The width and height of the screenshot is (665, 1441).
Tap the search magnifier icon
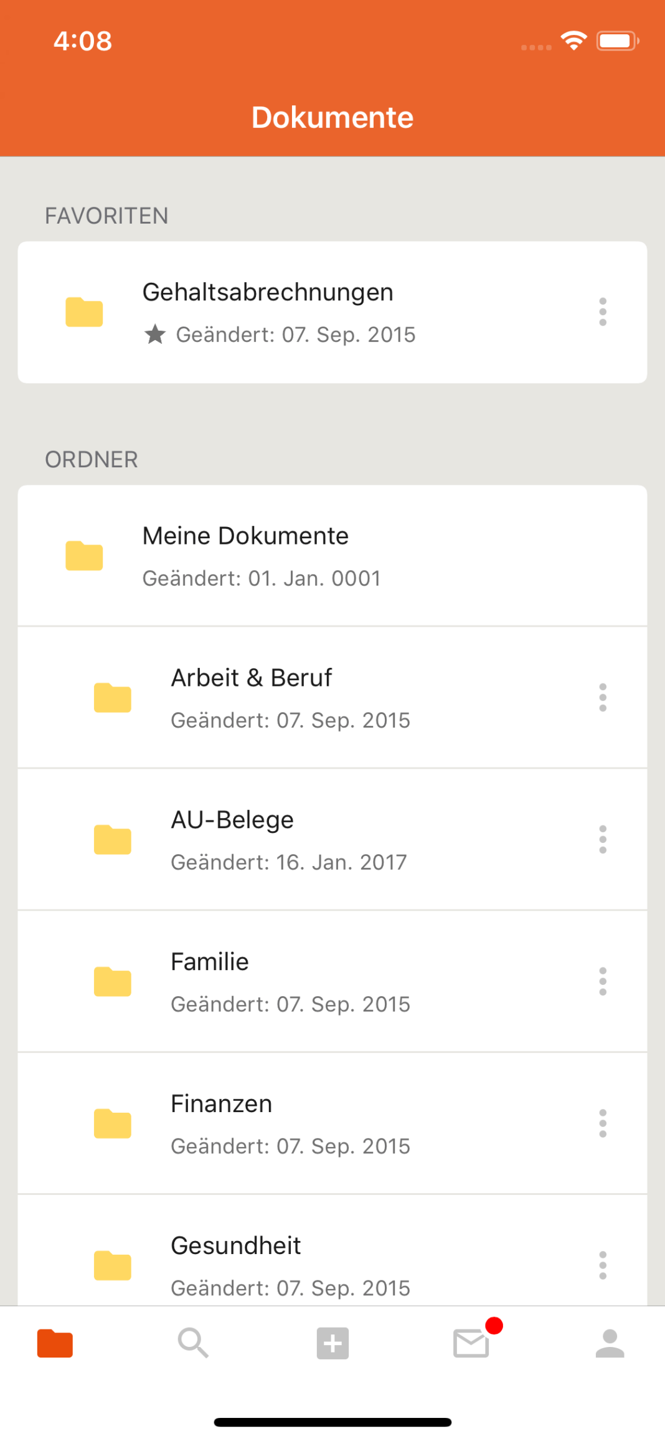193,1343
